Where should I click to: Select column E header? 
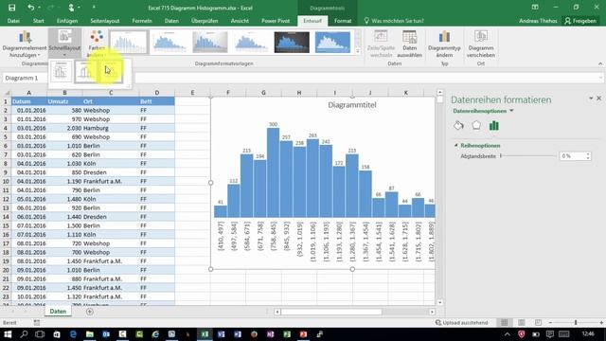click(192, 93)
